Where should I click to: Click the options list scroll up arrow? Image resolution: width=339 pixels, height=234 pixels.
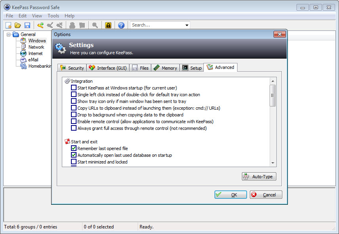pos(273,81)
